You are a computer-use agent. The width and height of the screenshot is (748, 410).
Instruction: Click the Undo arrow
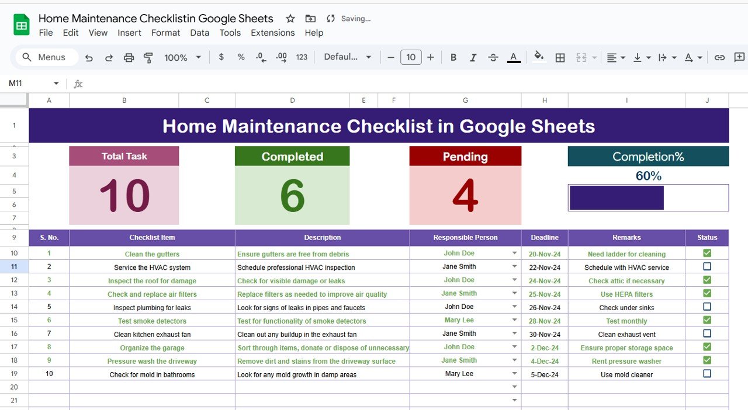pos(89,57)
